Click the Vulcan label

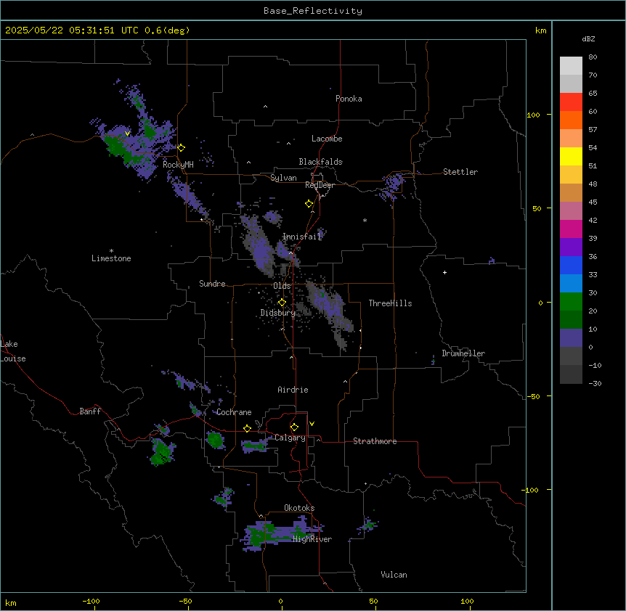pos(394,575)
